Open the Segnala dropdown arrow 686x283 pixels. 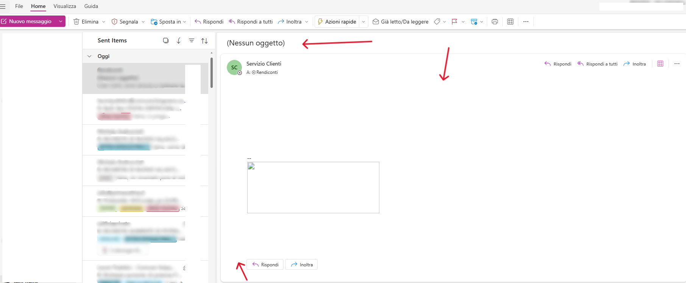tap(143, 22)
